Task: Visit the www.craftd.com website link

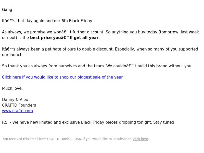Action: click(17, 111)
